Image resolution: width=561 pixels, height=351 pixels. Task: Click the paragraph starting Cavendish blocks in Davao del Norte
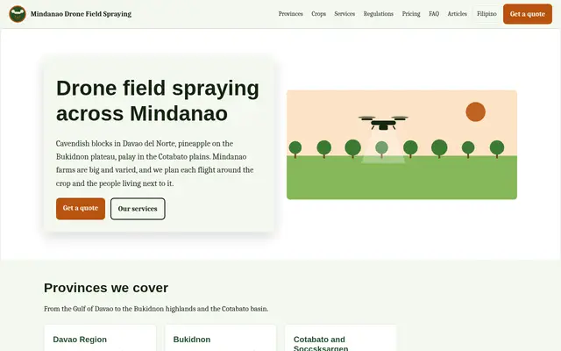(155, 163)
